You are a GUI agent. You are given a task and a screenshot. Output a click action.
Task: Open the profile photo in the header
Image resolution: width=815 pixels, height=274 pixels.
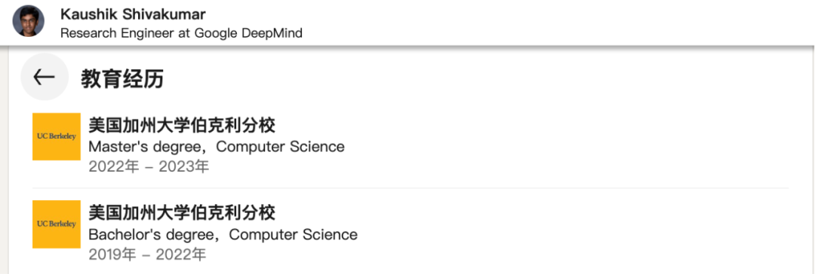click(x=29, y=21)
